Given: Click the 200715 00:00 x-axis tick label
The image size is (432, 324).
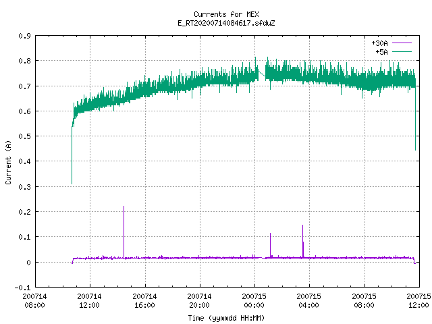Looking at the screenshot, I should 254,300.
